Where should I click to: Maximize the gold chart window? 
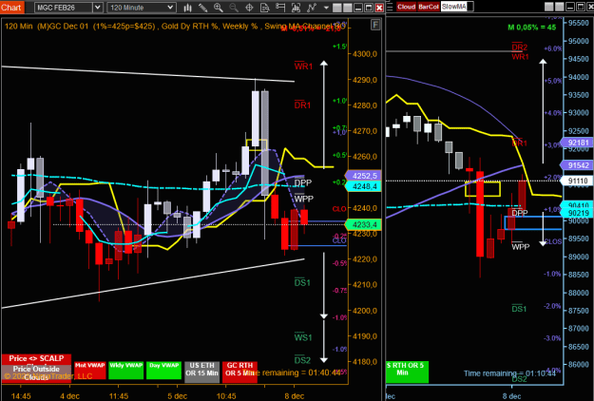(x=368, y=8)
